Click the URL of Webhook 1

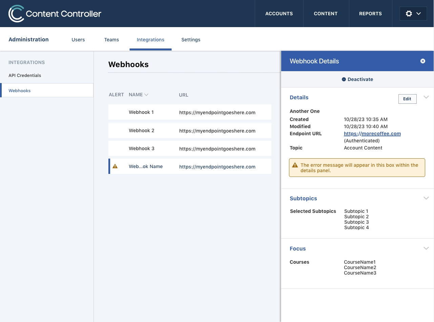217,113
